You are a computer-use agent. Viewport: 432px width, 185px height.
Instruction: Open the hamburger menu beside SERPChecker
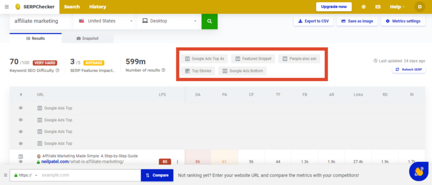(7, 7)
